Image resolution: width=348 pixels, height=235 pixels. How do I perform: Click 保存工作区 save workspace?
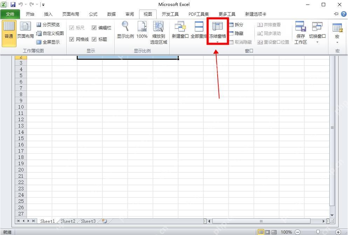[x=300, y=33]
